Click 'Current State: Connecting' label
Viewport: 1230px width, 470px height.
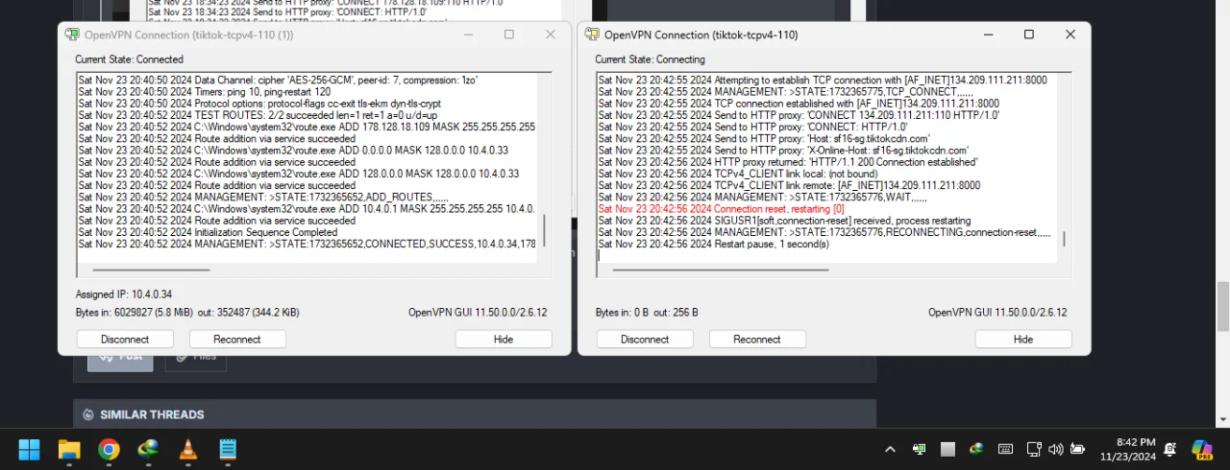[x=649, y=59]
